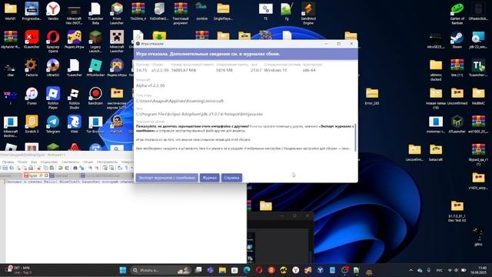Click the 16005.67 MiB memory value
Viewport: 492px width, 277px height.
click(x=184, y=70)
